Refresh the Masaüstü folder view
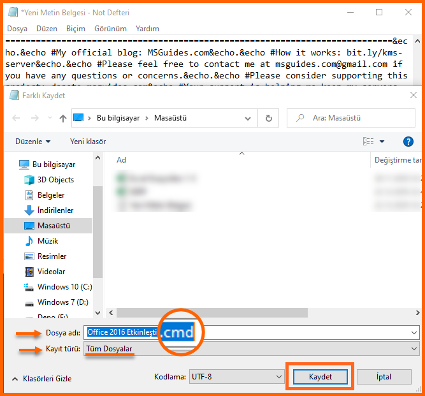The height and width of the screenshot is (396, 425). (x=268, y=118)
